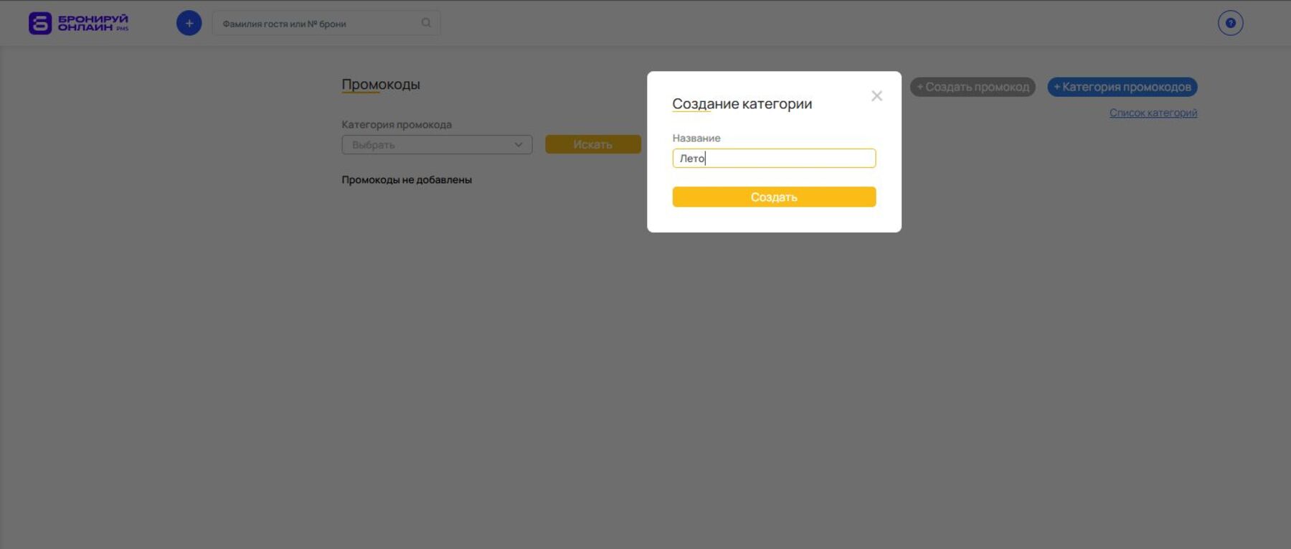This screenshot has width=1291, height=549.
Task: Click the Создание категории dialog title
Action: tap(742, 104)
